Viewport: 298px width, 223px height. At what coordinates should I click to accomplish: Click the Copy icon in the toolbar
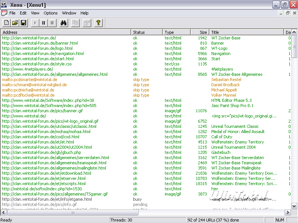click(x=75, y=23)
